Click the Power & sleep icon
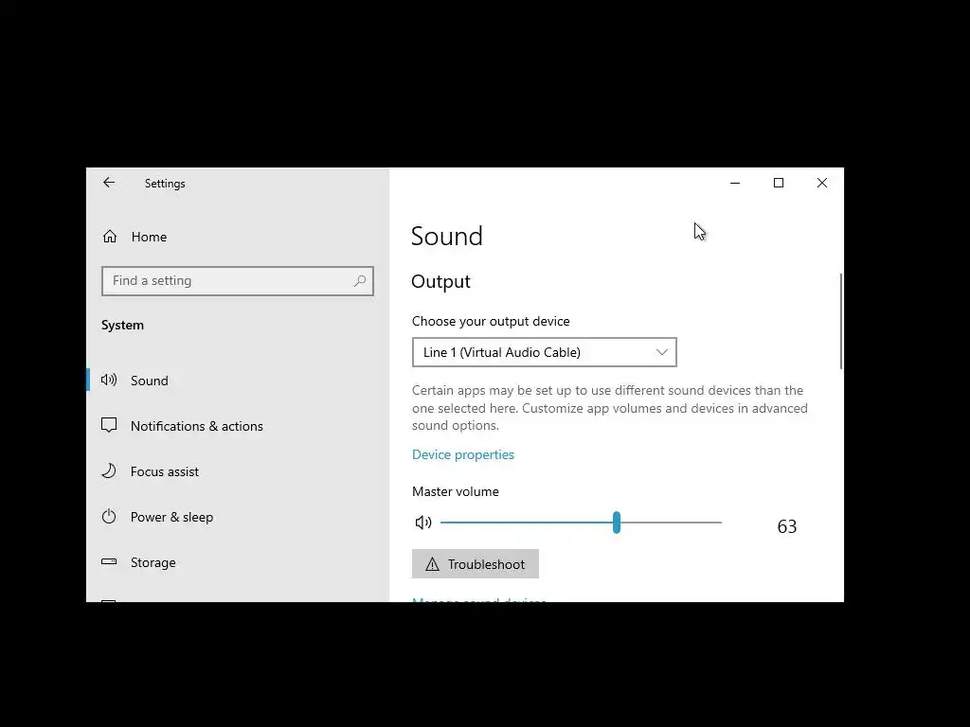The width and height of the screenshot is (970, 727). [109, 516]
